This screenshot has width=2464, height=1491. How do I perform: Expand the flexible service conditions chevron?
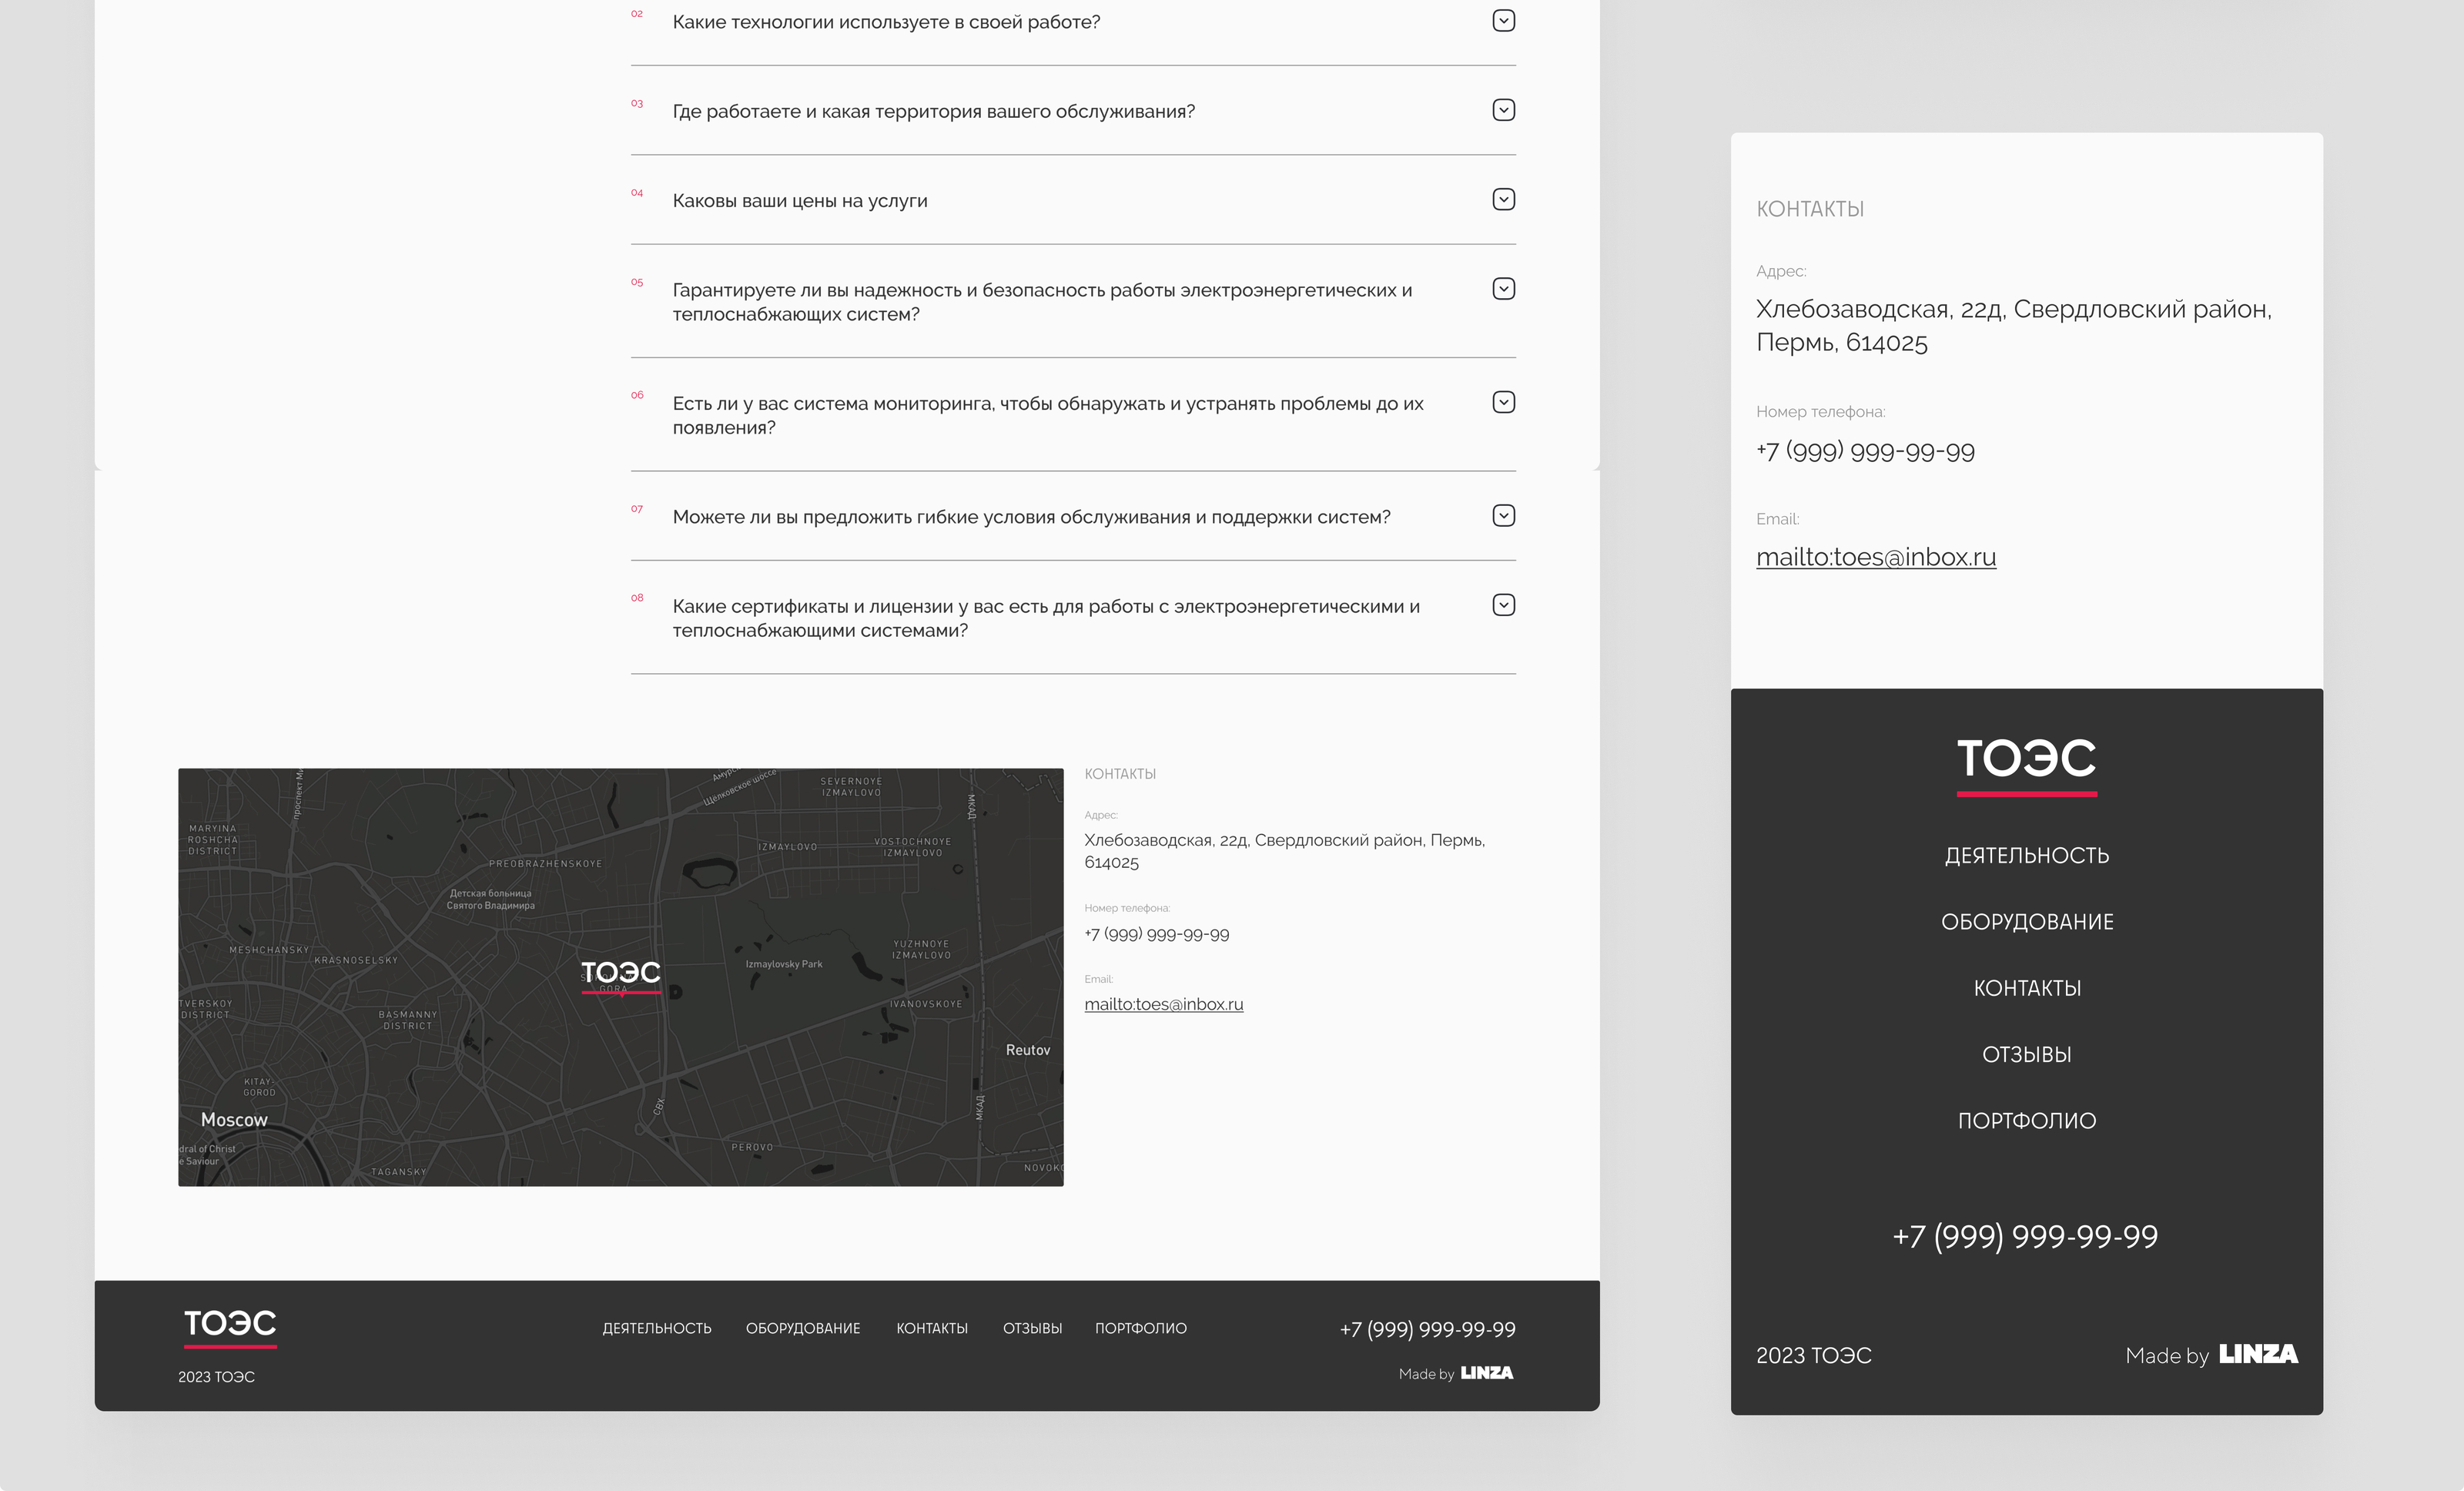point(1503,516)
